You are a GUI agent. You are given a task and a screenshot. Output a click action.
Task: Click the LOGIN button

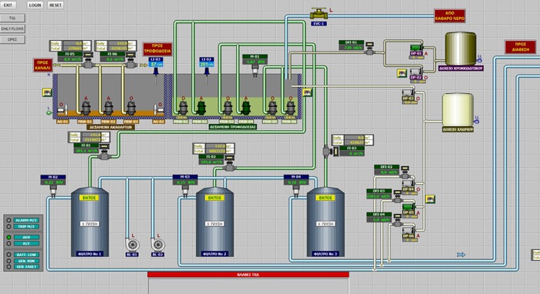(x=35, y=5)
